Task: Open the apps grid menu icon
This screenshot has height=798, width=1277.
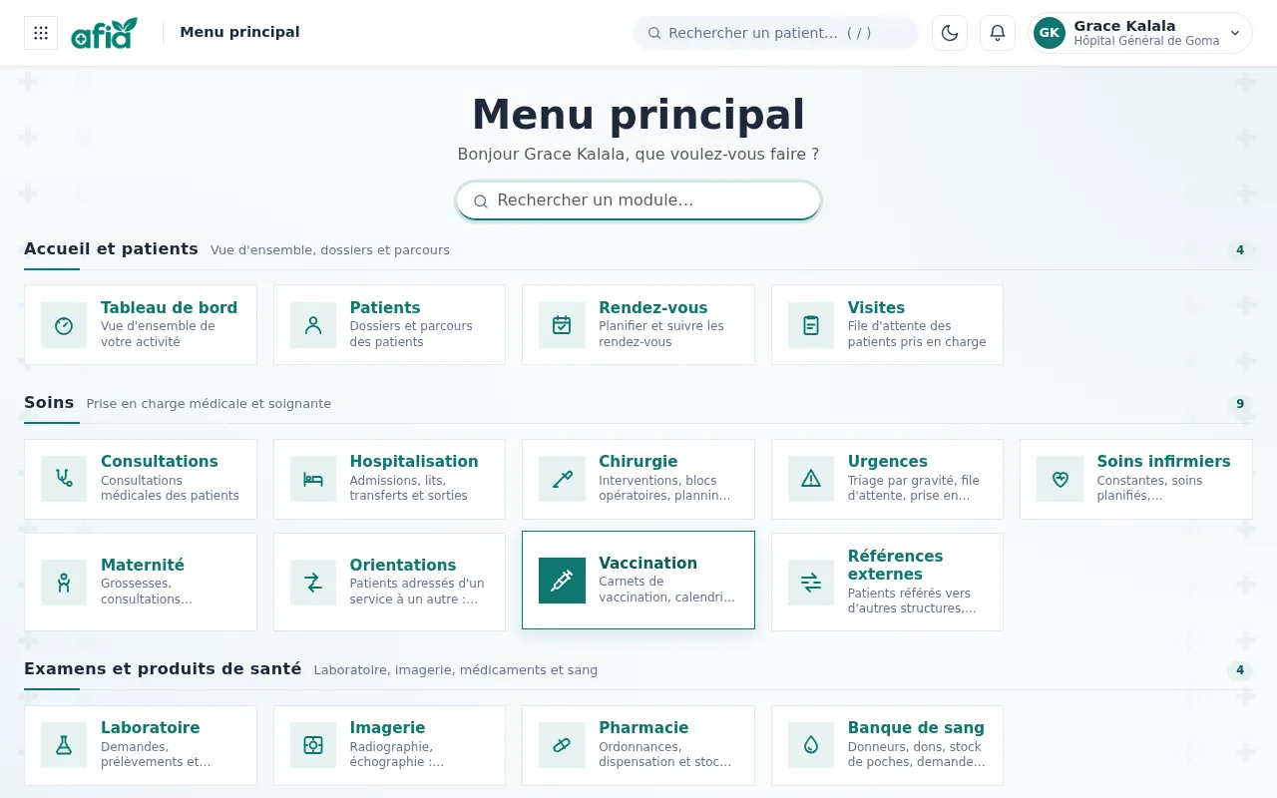Action: [41, 33]
